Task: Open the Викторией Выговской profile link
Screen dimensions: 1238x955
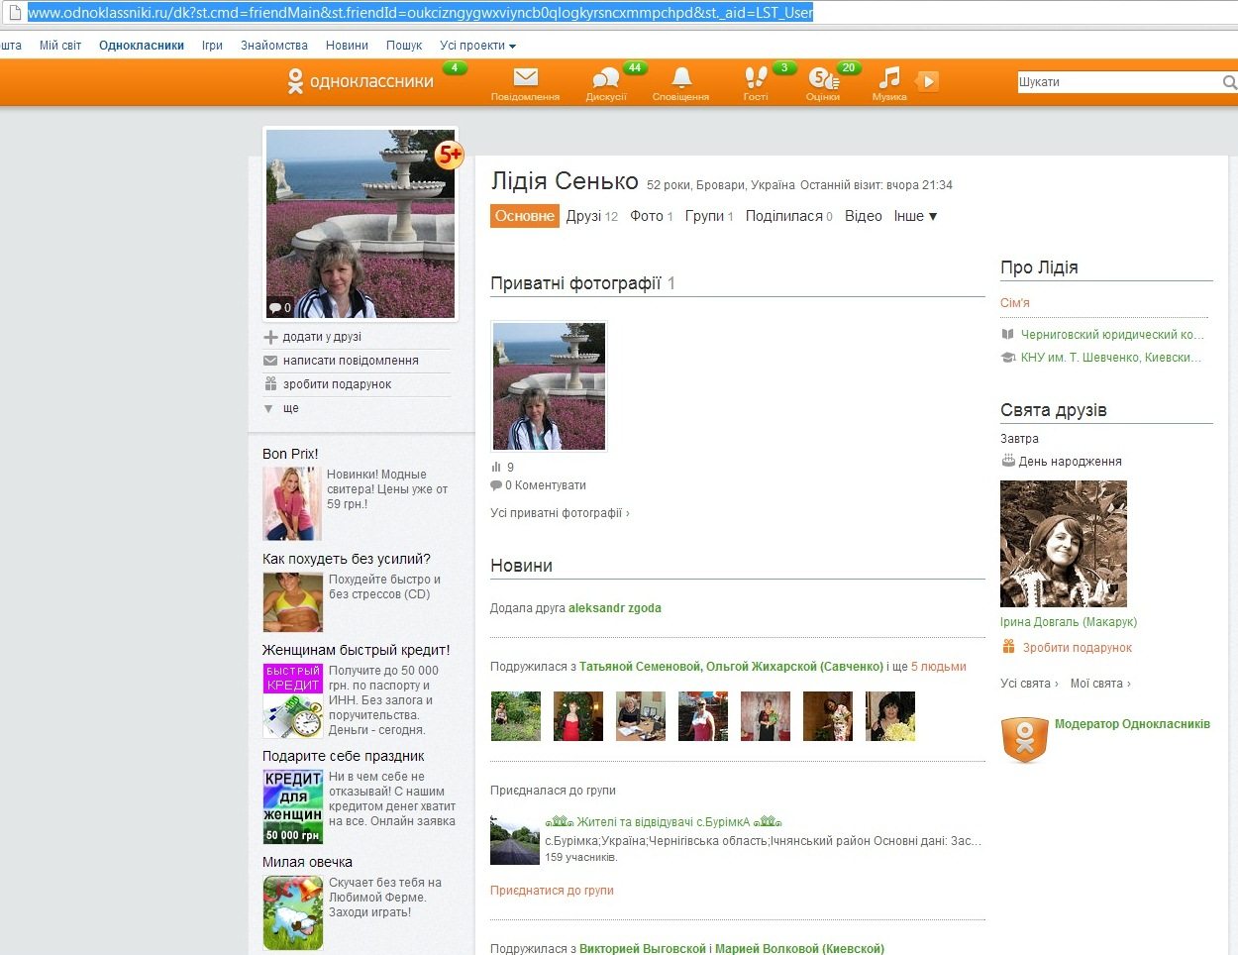Action: click(643, 949)
